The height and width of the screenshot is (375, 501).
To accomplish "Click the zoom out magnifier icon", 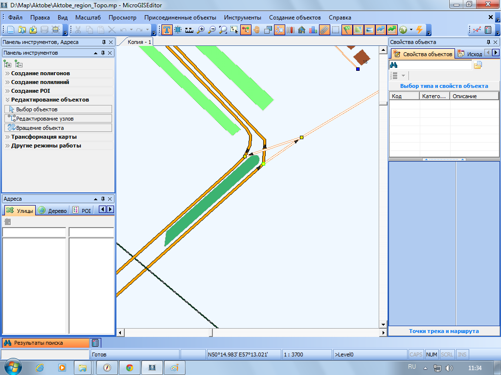I will (x=212, y=30).
